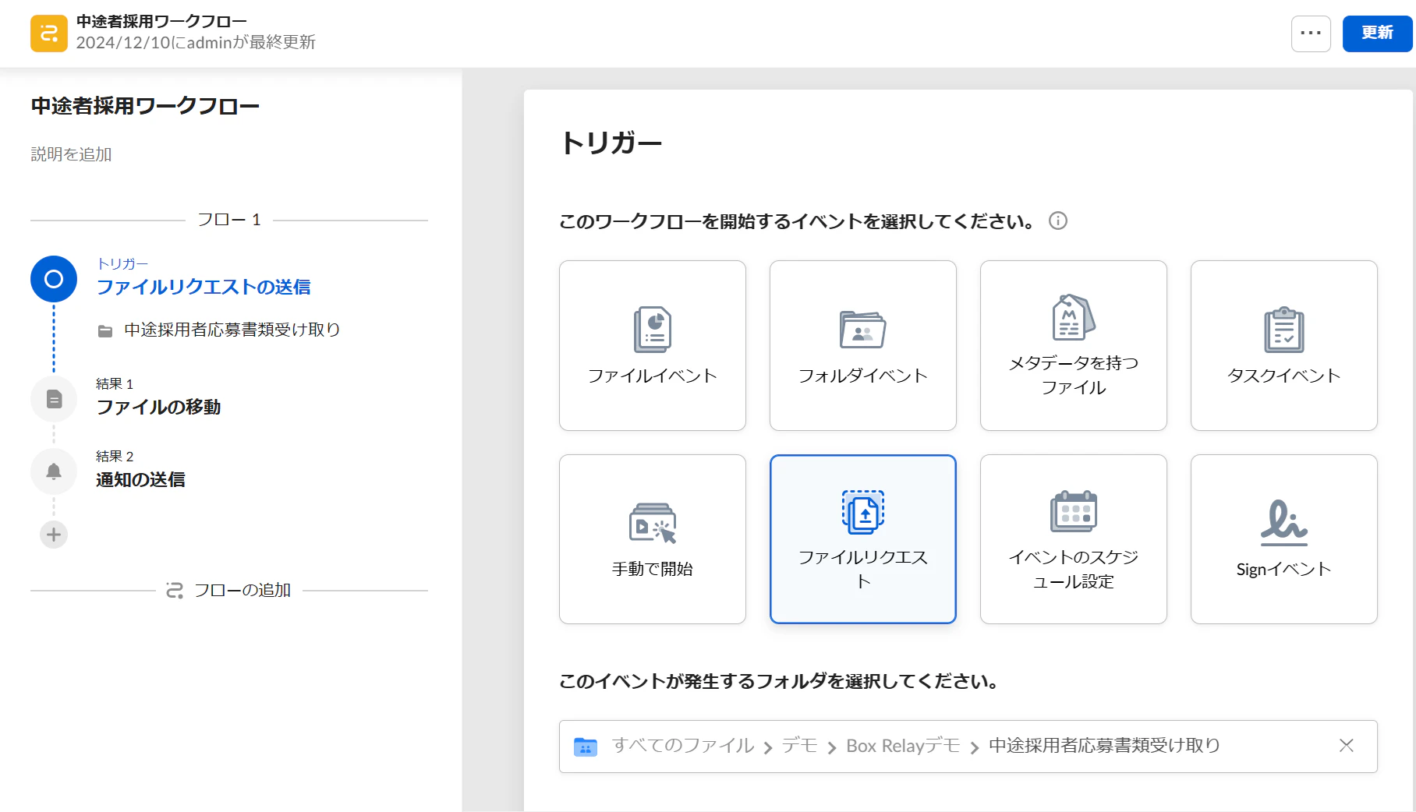This screenshot has height=812, width=1416.
Task: Click the 中途者採用ワークフロー title in the header
Action: [161, 22]
